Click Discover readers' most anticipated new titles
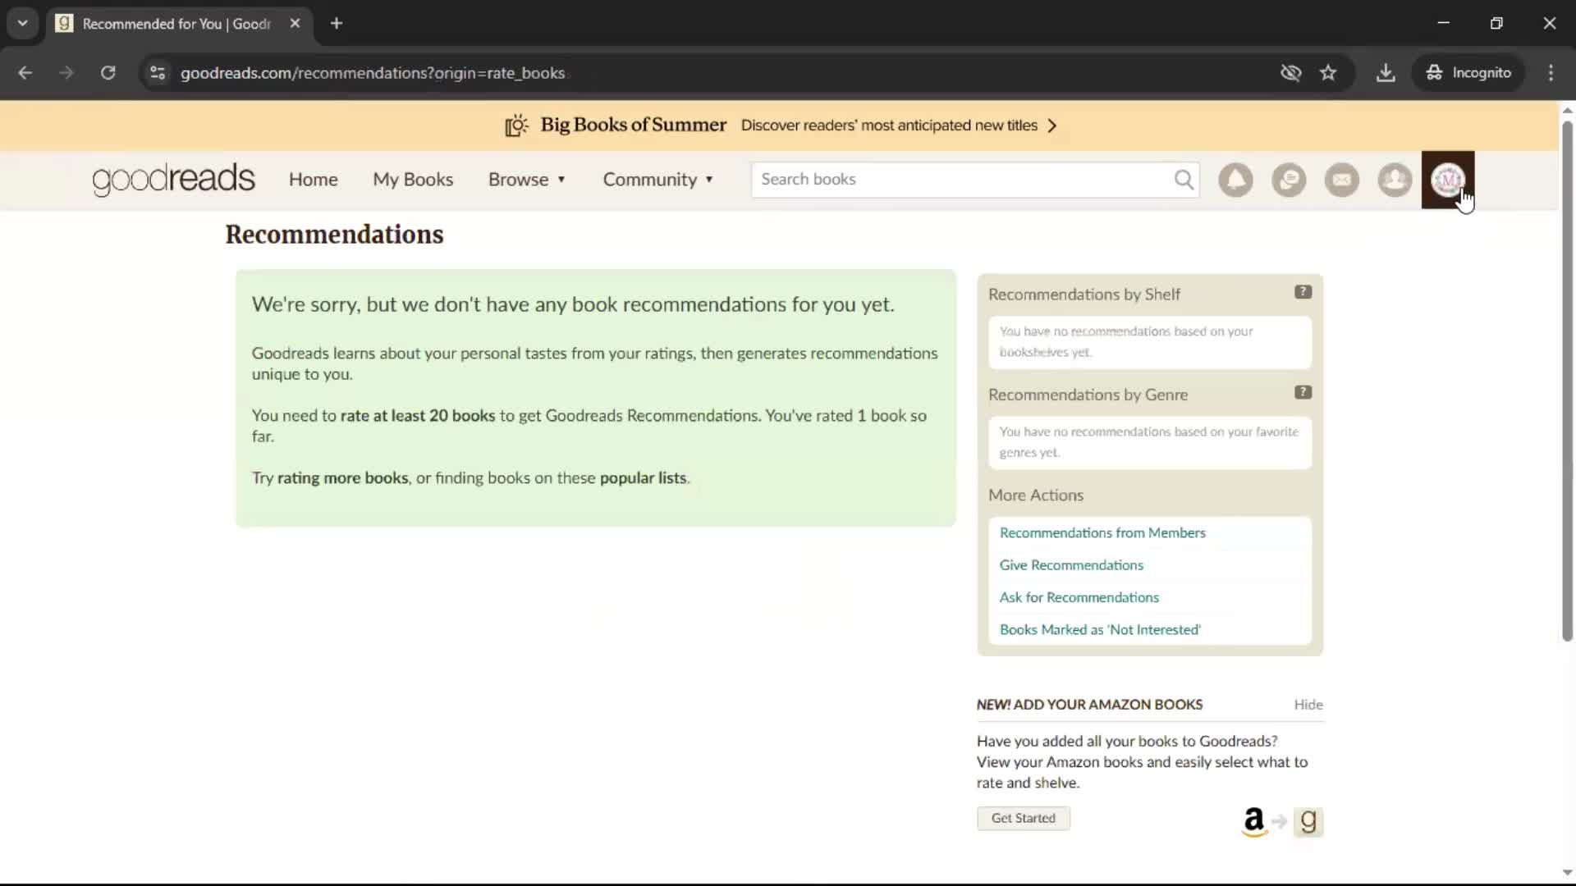The image size is (1576, 886). coord(889,126)
